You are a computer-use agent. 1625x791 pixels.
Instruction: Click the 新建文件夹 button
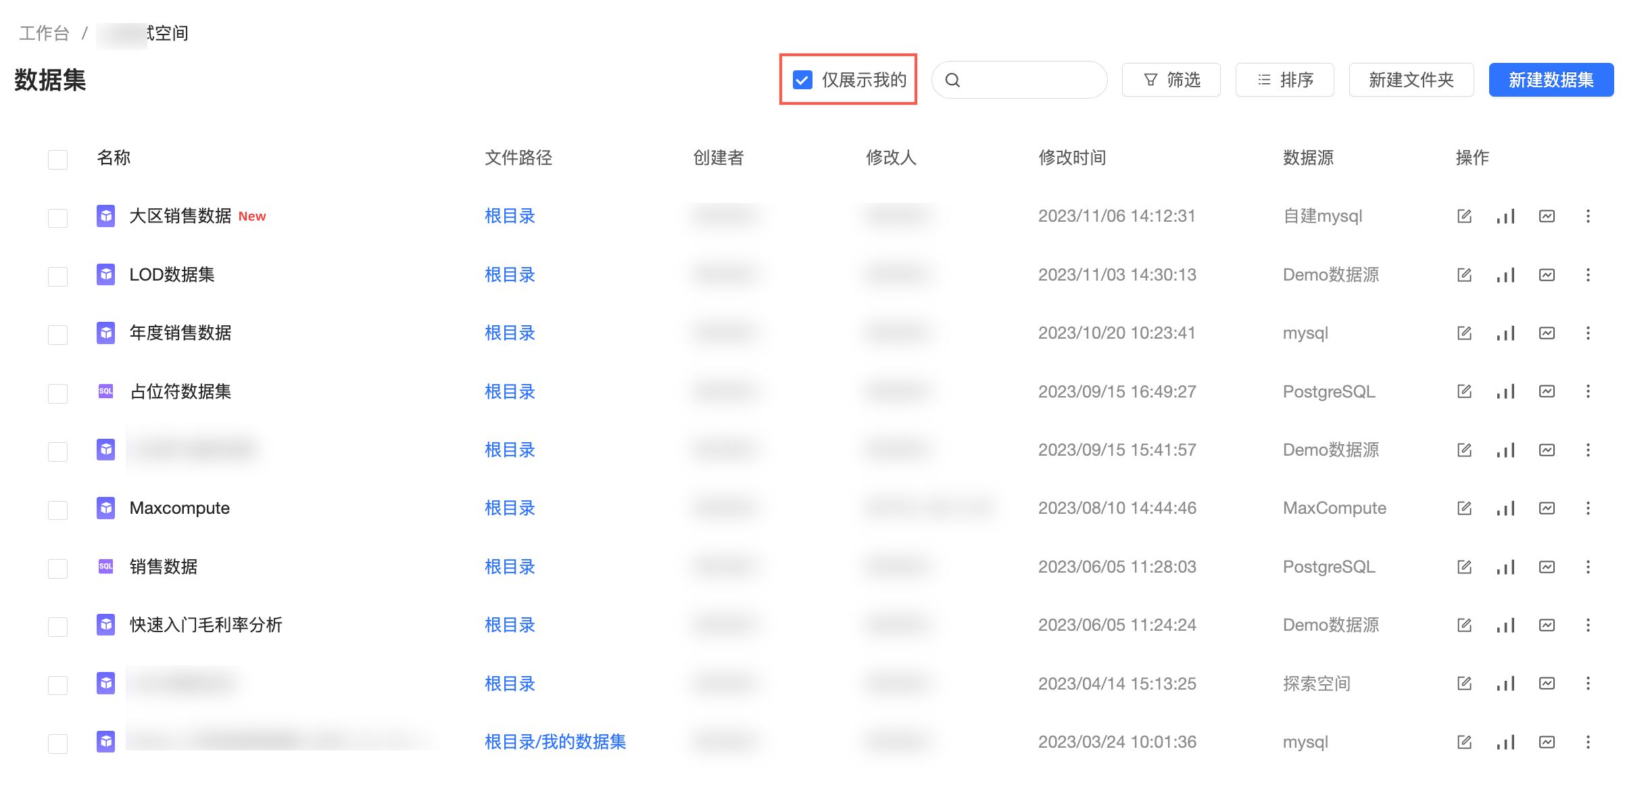[x=1411, y=80]
